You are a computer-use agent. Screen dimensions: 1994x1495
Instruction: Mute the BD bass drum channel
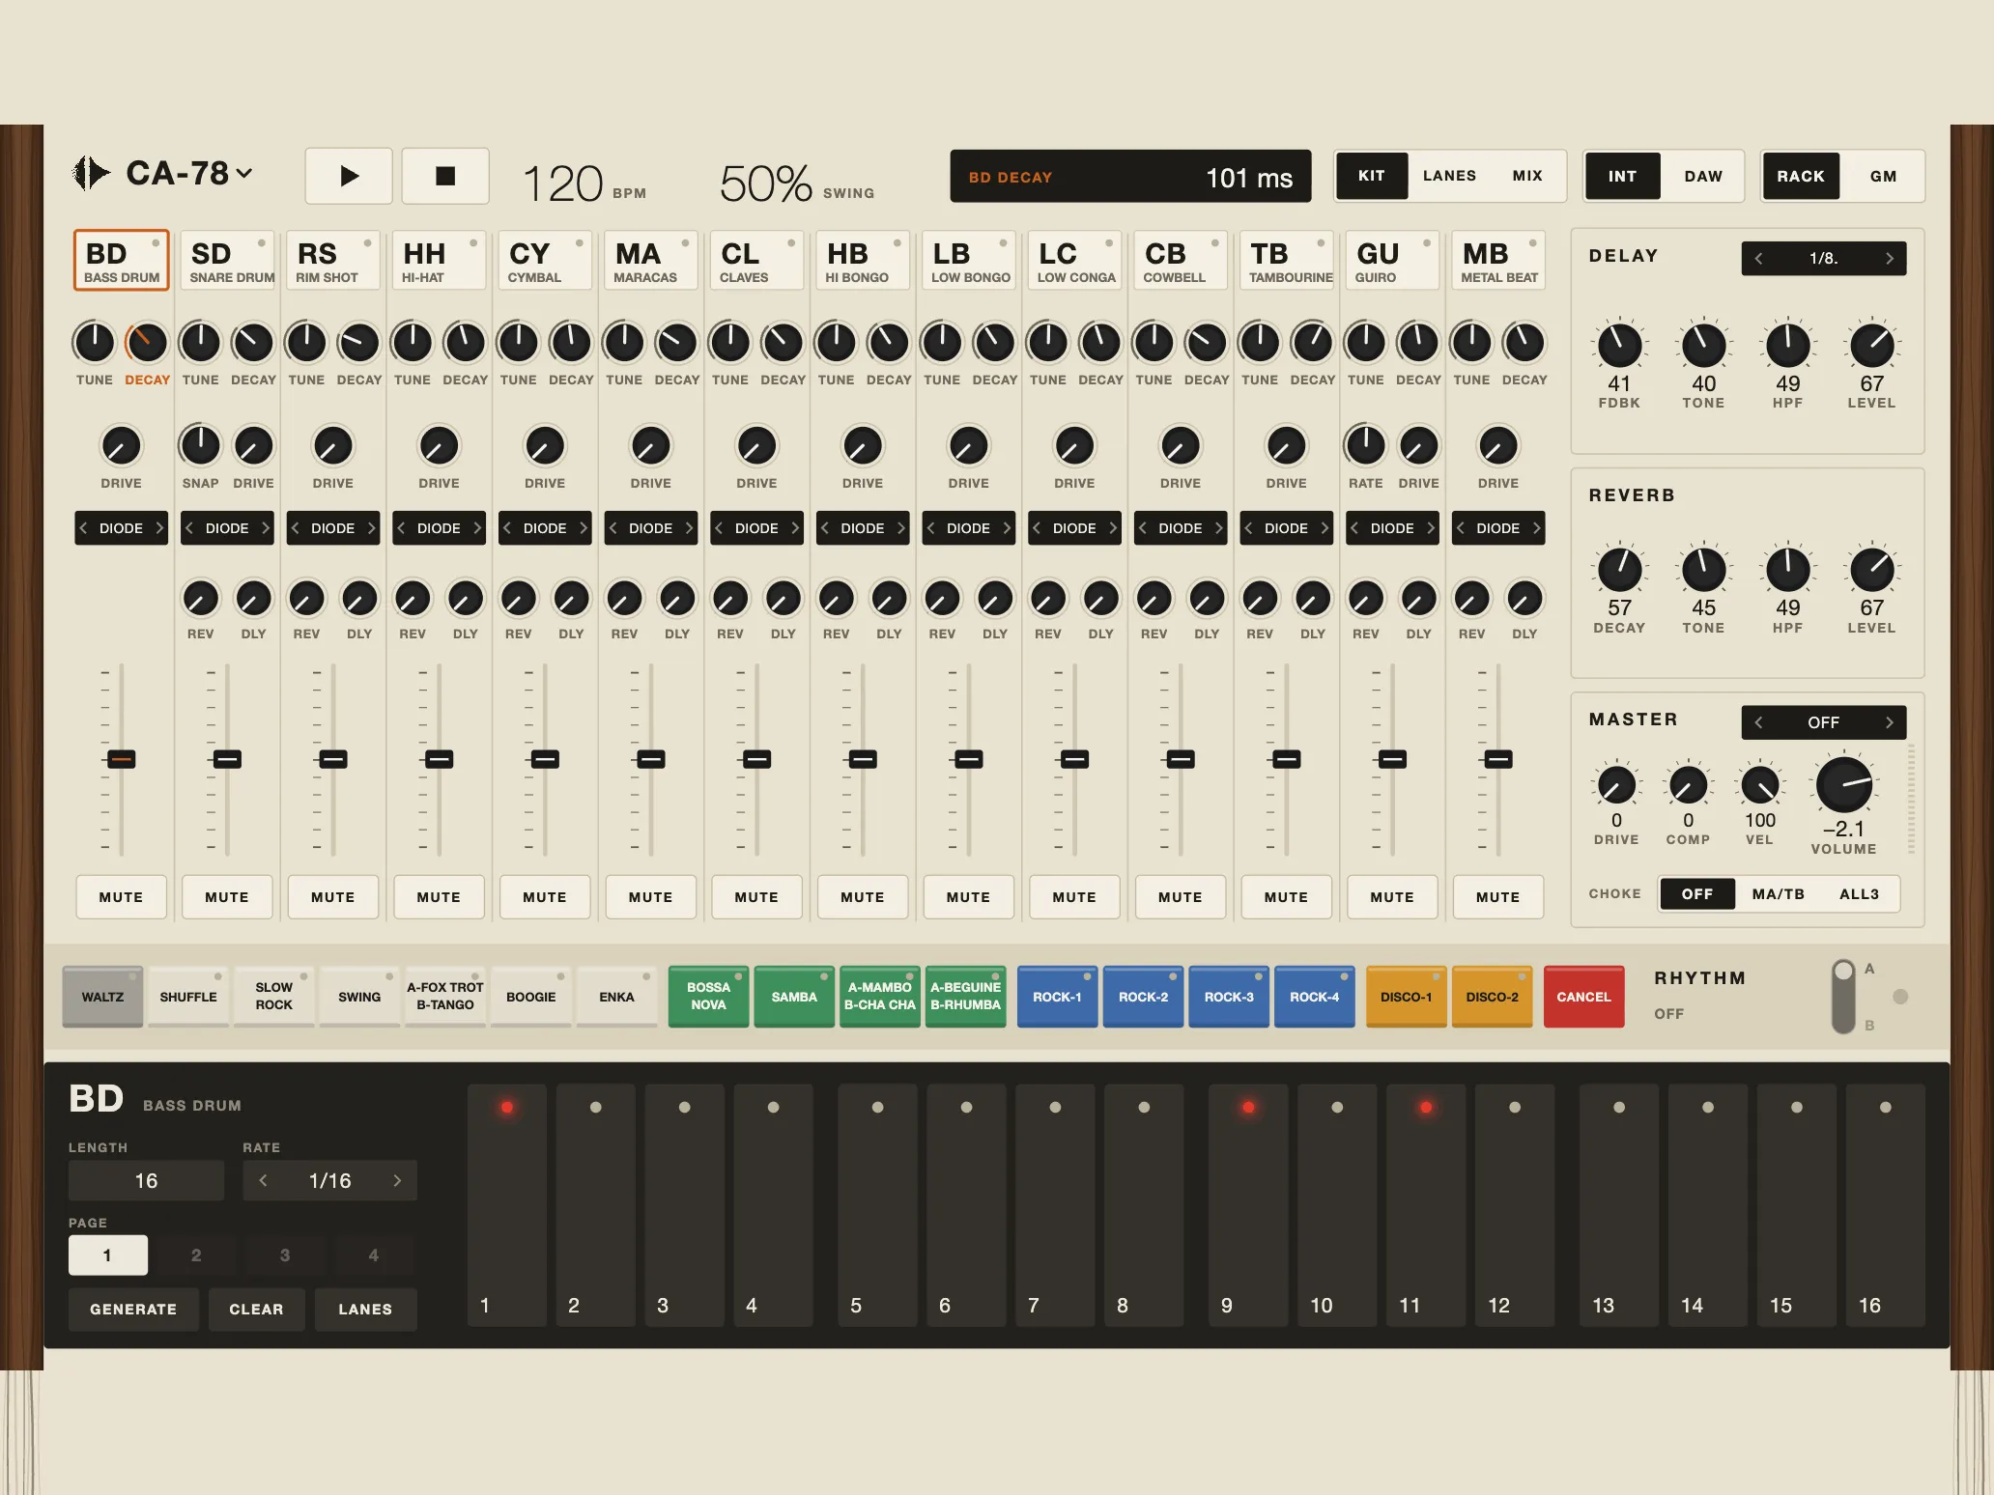coord(121,897)
